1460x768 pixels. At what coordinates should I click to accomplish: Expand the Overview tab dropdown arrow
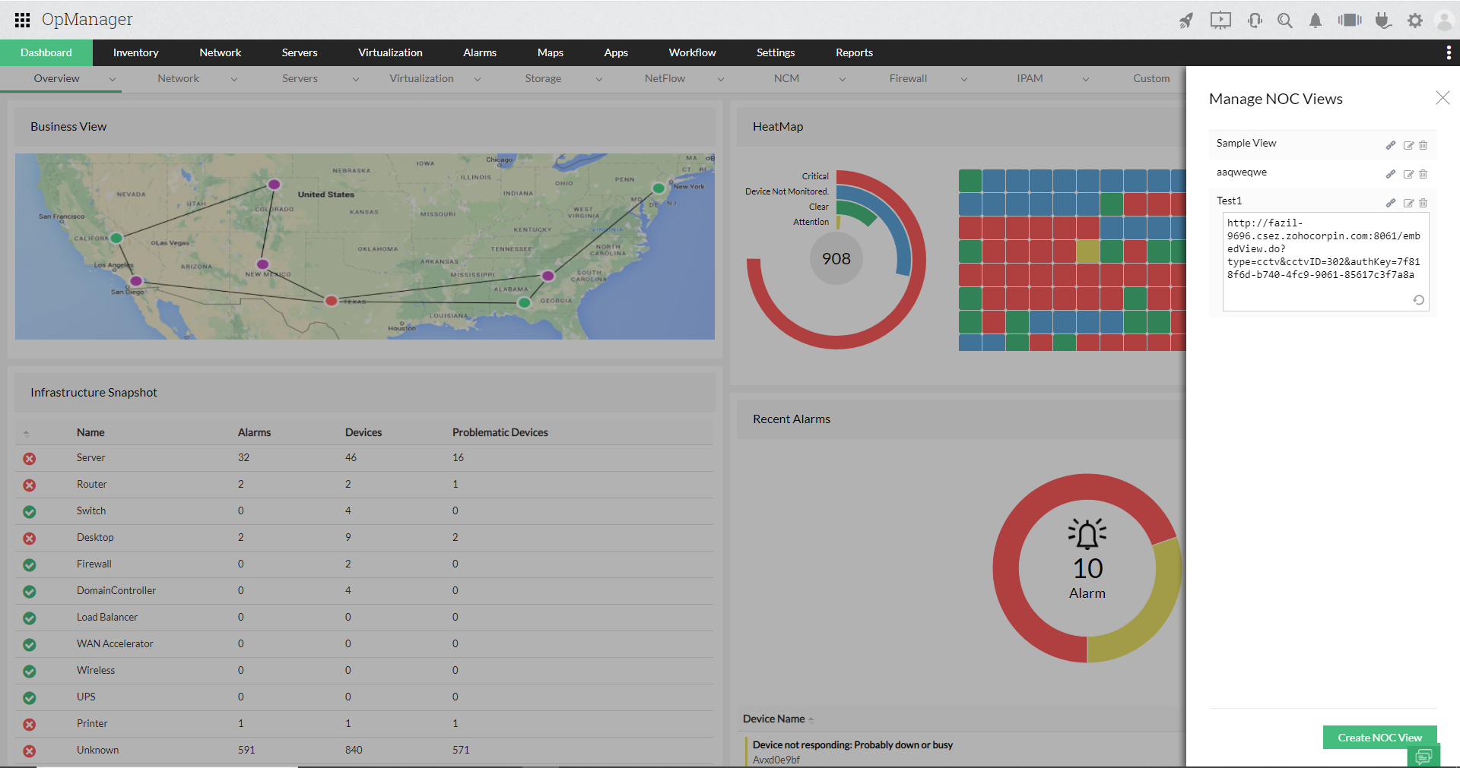[113, 79]
